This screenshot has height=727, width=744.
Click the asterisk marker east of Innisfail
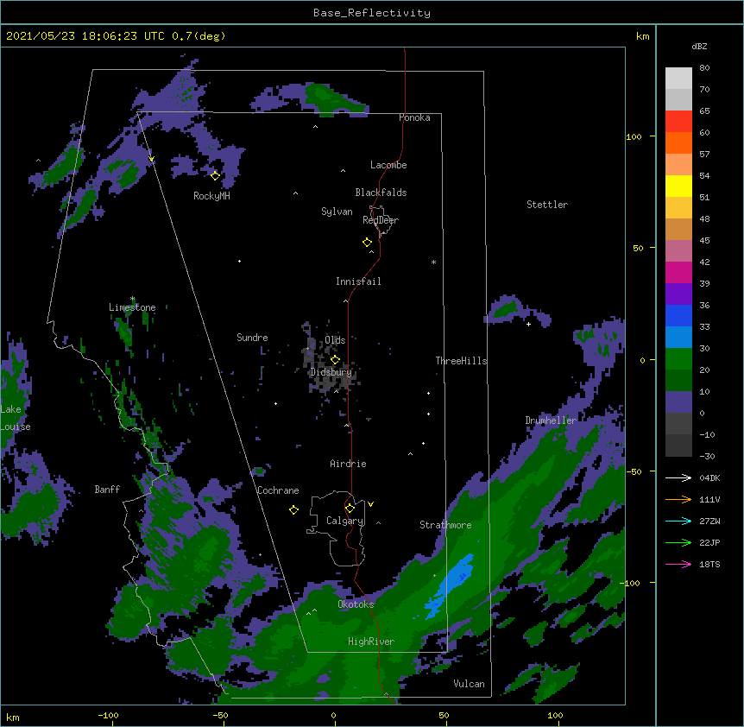coord(433,262)
